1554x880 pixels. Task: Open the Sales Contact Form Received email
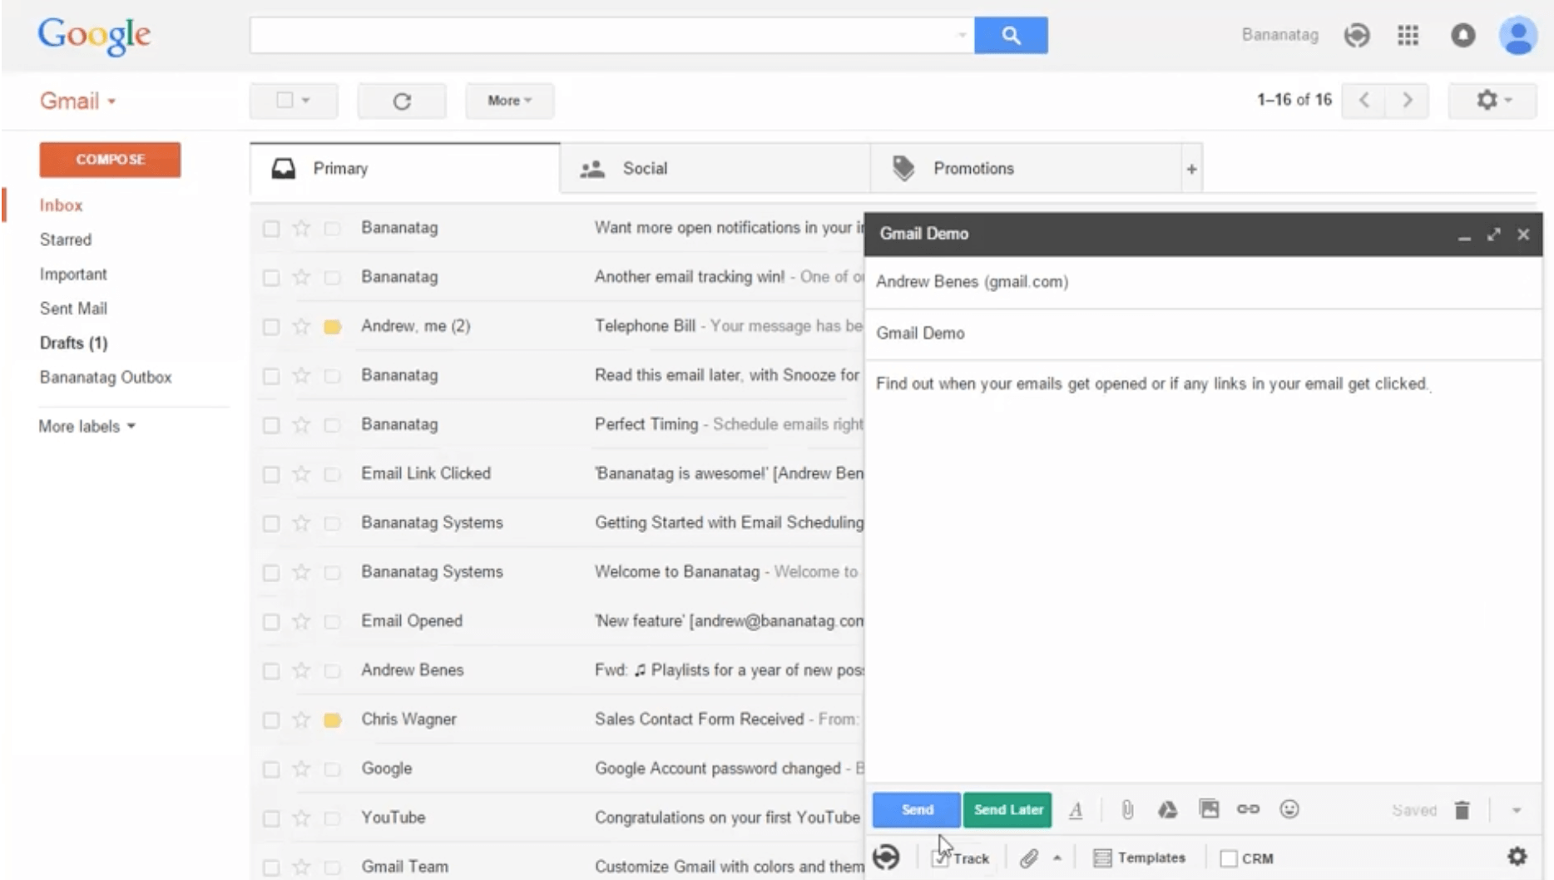[x=557, y=719]
